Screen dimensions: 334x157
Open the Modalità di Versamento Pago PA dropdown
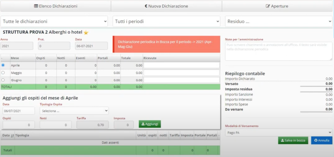tap(279, 132)
